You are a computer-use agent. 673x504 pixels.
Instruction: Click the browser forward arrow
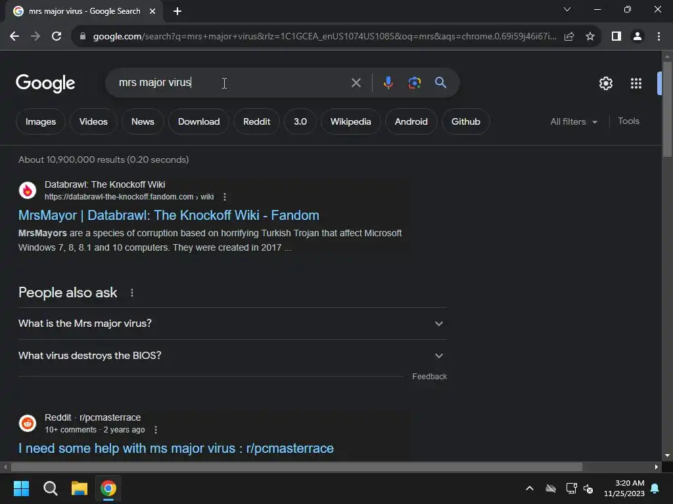coord(35,37)
